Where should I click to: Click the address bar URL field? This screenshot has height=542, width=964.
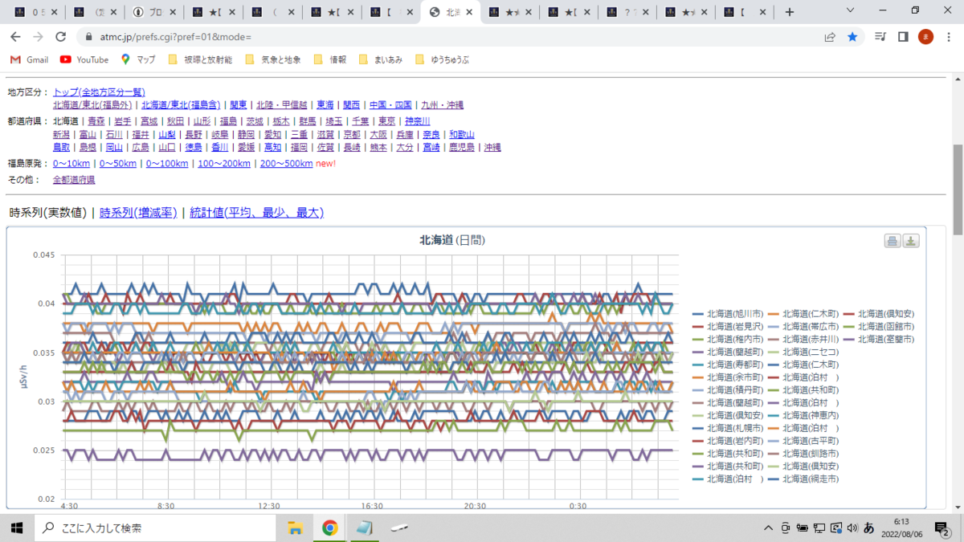(x=450, y=37)
